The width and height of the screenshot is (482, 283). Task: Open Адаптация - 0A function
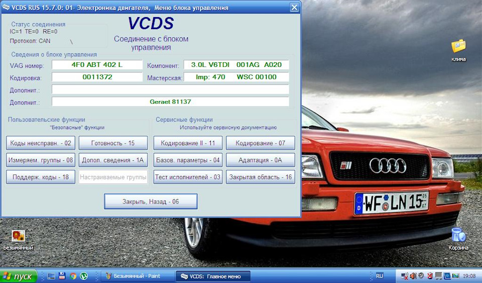pyautogui.click(x=260, y=160)
